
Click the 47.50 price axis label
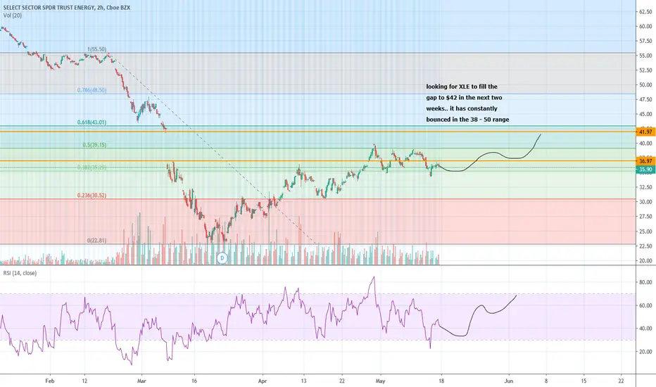[645, 100]
